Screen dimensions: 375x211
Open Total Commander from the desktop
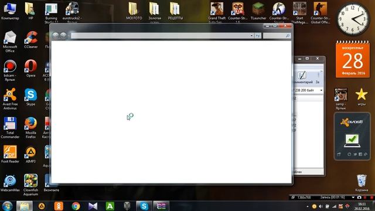click(x=10, y=128)
